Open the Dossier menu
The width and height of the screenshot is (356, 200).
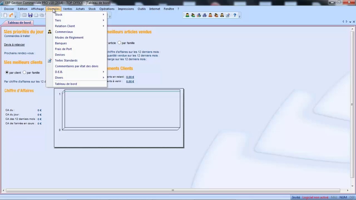9,9
